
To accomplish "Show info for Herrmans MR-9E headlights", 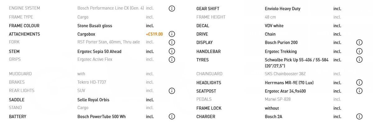I will (359, 83).
